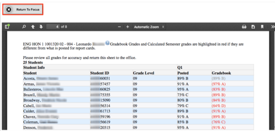
Task: Click the bookmark current view icon
Action: click(262, 27)
